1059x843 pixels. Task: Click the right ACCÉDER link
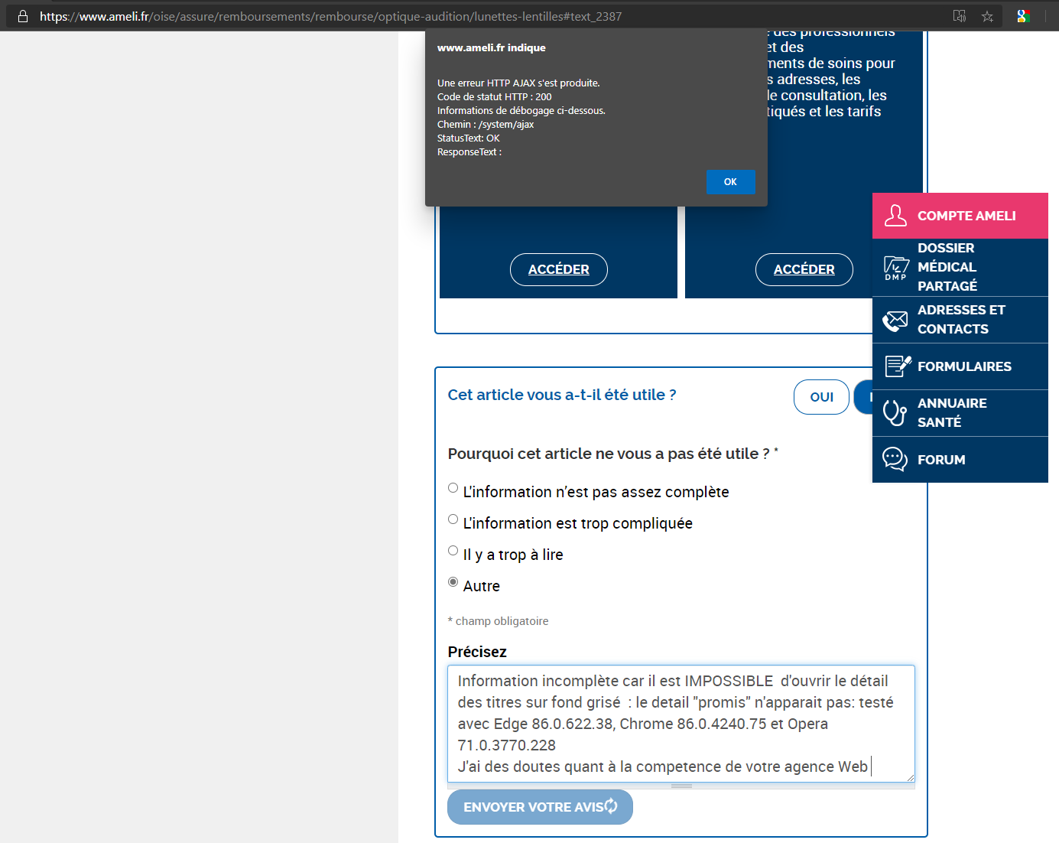[804, 269]
